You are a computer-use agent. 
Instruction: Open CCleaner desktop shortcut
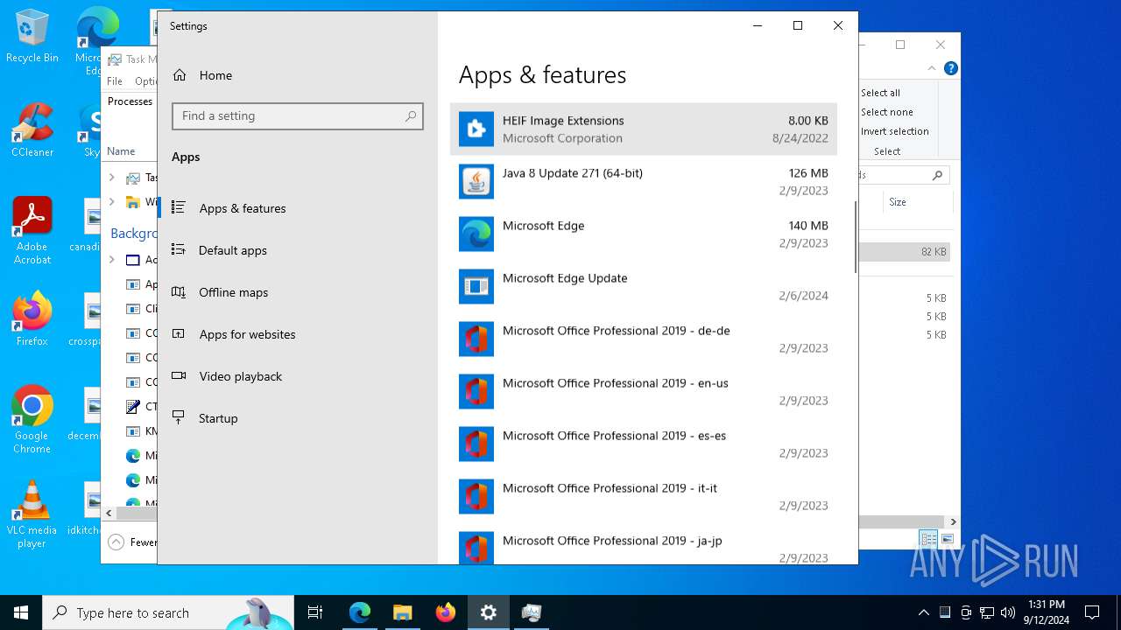click(32, 131)
